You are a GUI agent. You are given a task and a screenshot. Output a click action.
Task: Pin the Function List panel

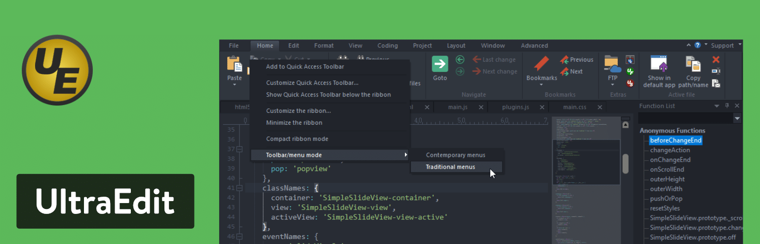pyautogui.click(x=727, y=106)
